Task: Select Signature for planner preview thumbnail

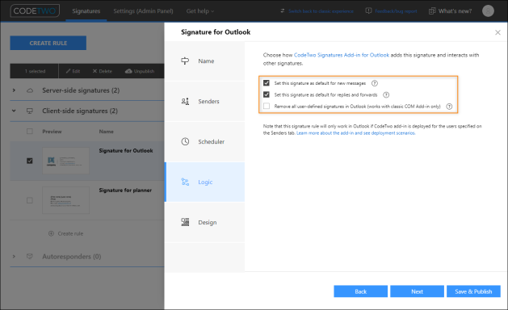Action: coord(65,200)
